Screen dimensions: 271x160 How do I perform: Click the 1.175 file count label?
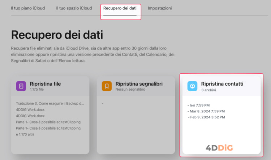pos(36,89)
